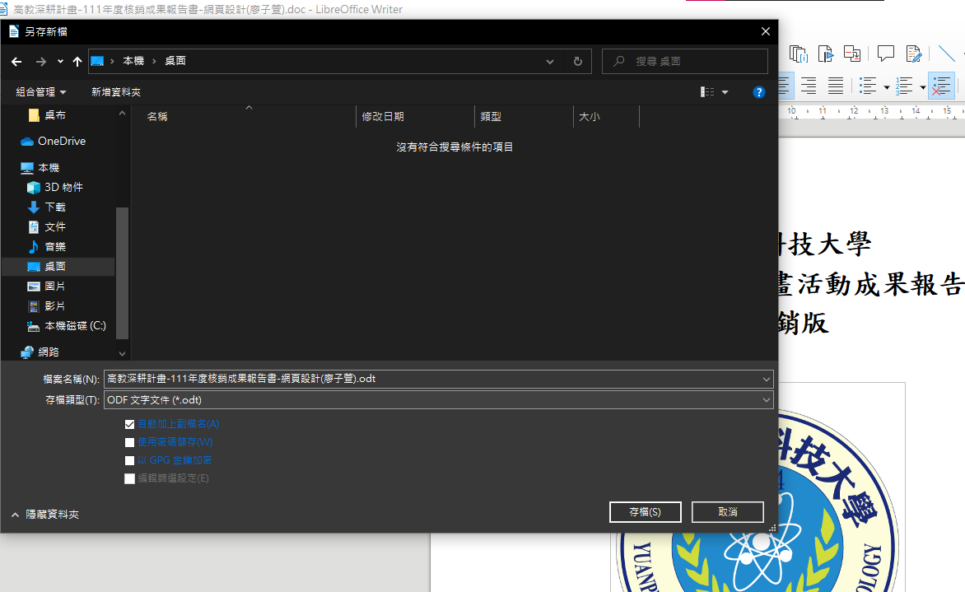Go up one folder level
The width and height of the screenshot is (965, 592).
point(77,62)
